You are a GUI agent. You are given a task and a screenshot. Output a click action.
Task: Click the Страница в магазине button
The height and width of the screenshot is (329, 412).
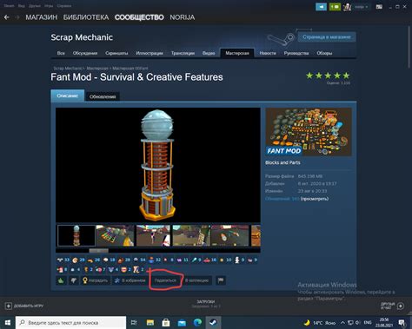pos(327,37)
